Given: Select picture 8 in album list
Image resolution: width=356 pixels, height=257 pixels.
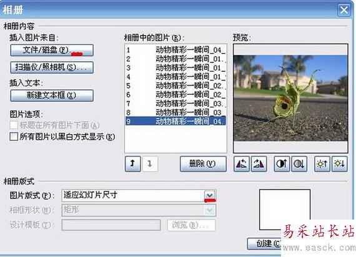Looking at the screenshot, I should [176, 112].
